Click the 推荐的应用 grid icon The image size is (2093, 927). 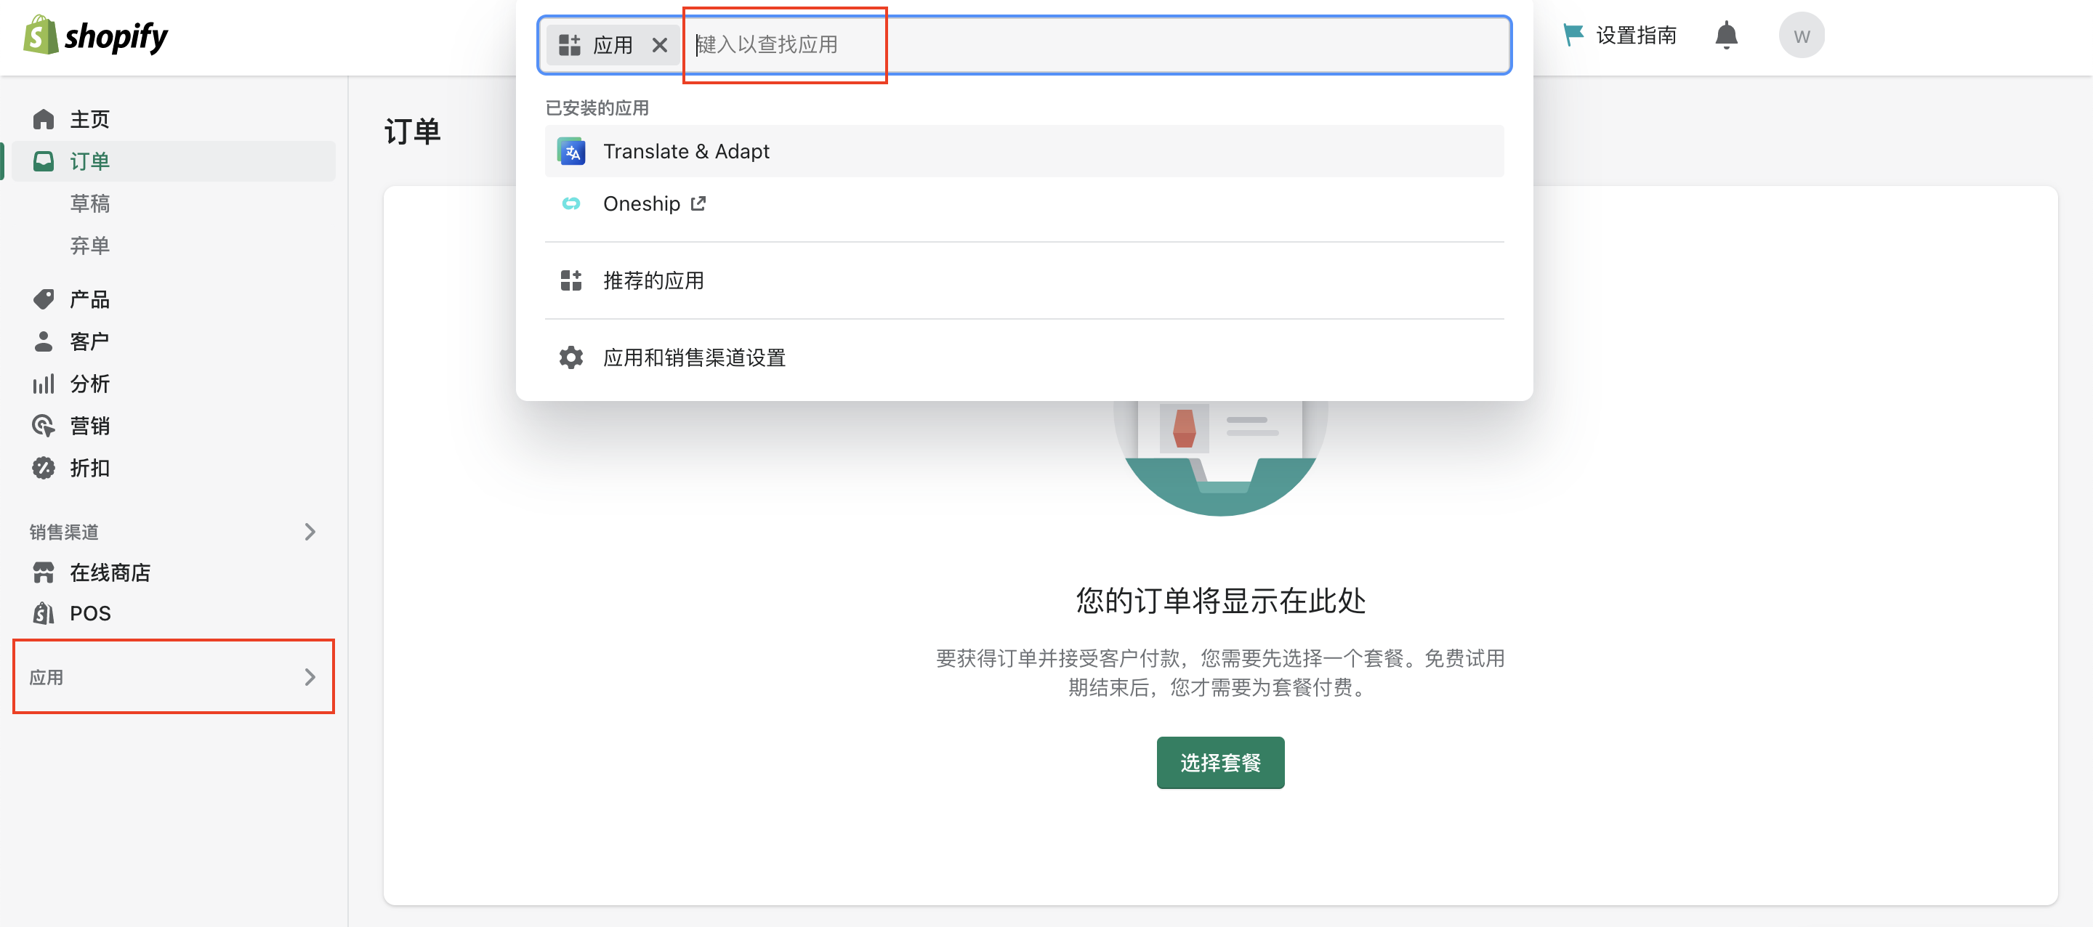point(571,280)
